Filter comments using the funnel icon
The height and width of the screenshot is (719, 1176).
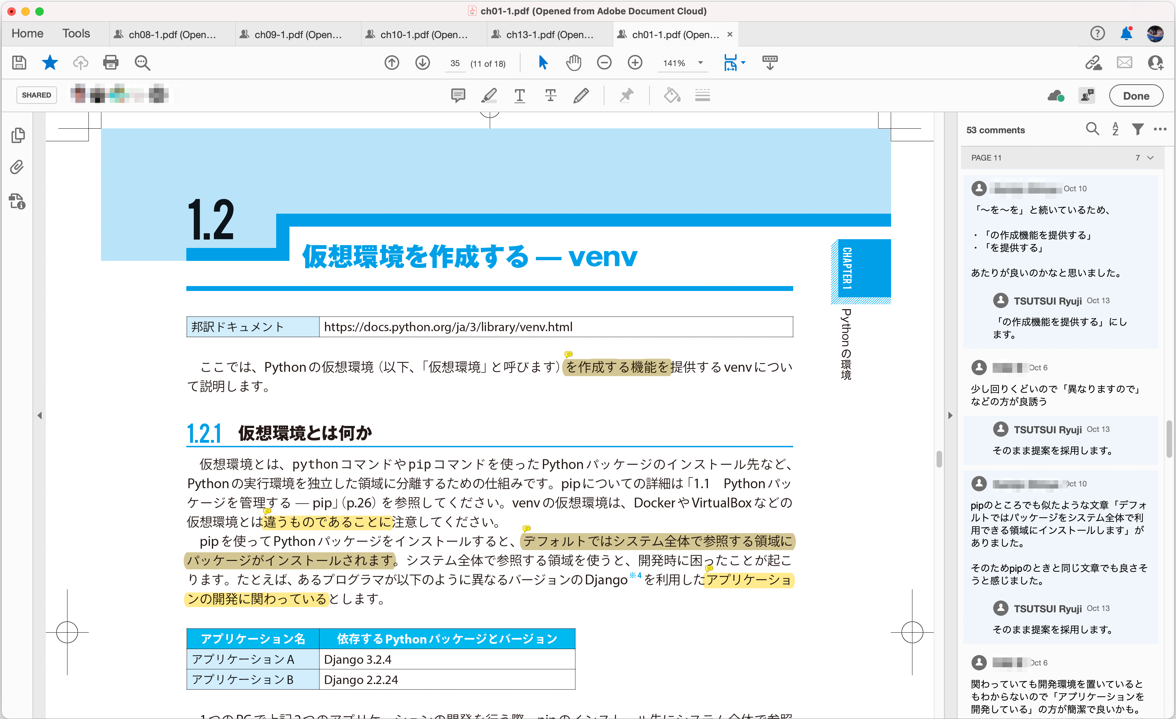(x=1137, y=129)
